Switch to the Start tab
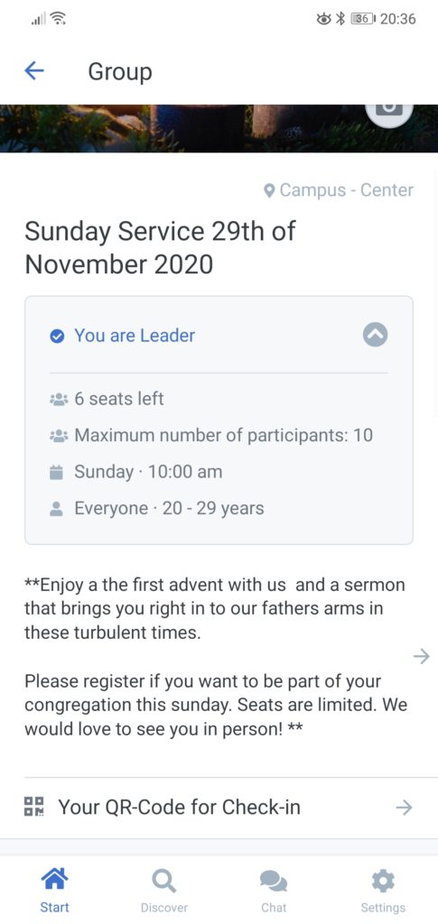The width and height of the screenshot is (438, 924). pos(54,891)
